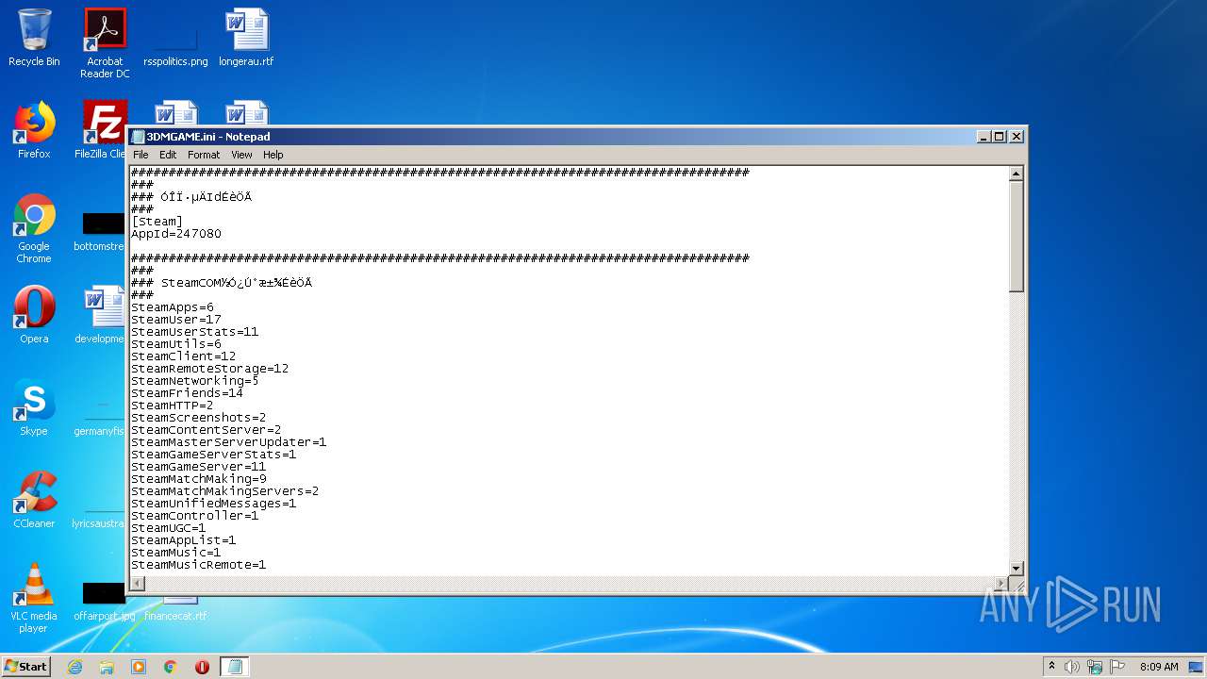The width and height of the screenshot is (1207, 679).
Task: Open the Edit menu in Notepad
Action: click(168, 155)
